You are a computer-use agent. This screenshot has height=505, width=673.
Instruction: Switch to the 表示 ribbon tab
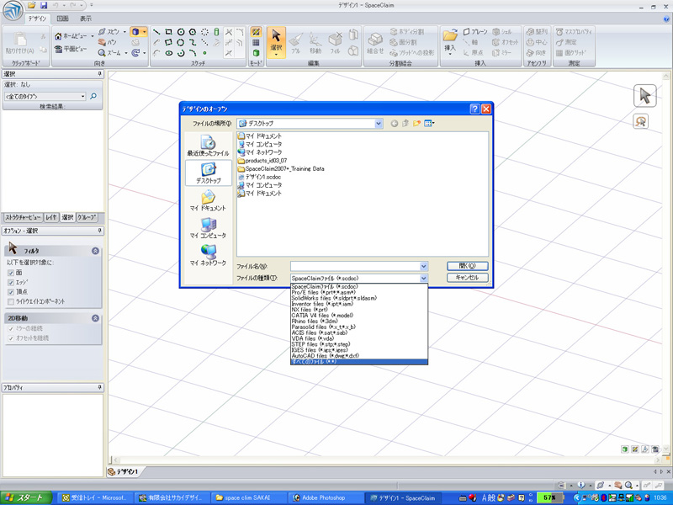click(86, 18)
